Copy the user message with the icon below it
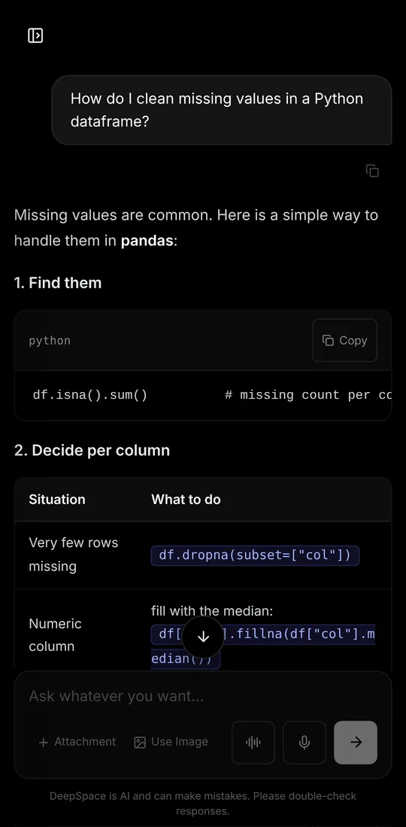406x827 pixels. click(372, 171)
